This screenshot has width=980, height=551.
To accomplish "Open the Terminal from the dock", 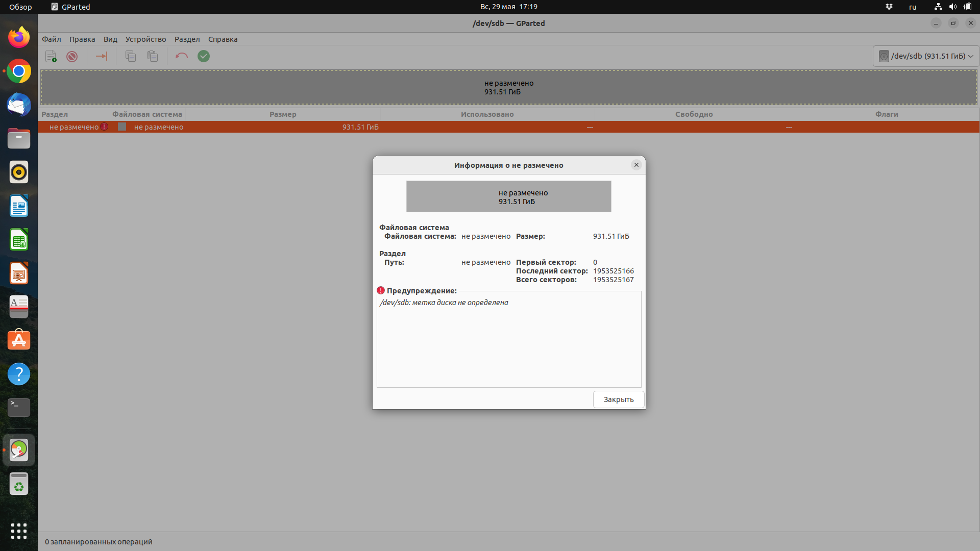I will coord(19,407).
